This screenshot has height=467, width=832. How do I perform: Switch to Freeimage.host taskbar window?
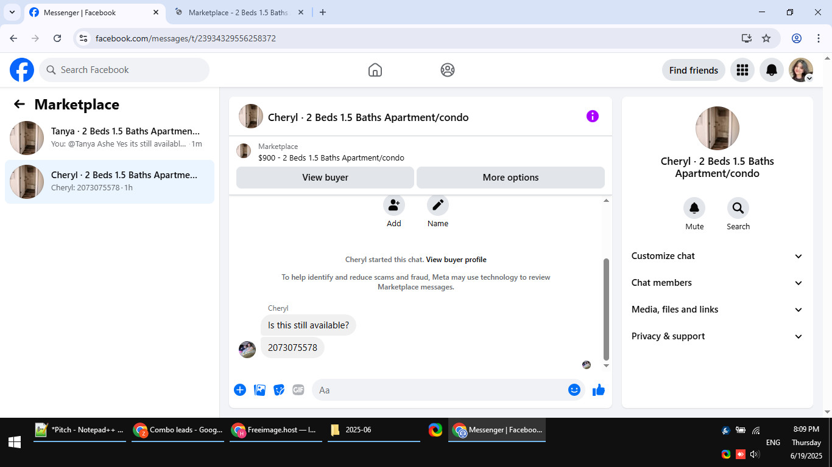[x=276, y=430]
